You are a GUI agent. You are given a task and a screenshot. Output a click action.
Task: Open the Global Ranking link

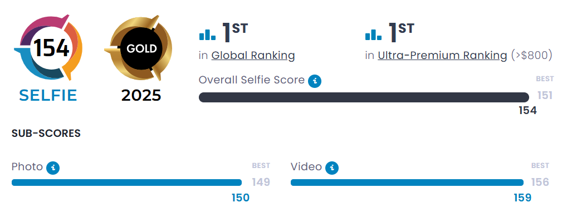click(x=253, y=56)
